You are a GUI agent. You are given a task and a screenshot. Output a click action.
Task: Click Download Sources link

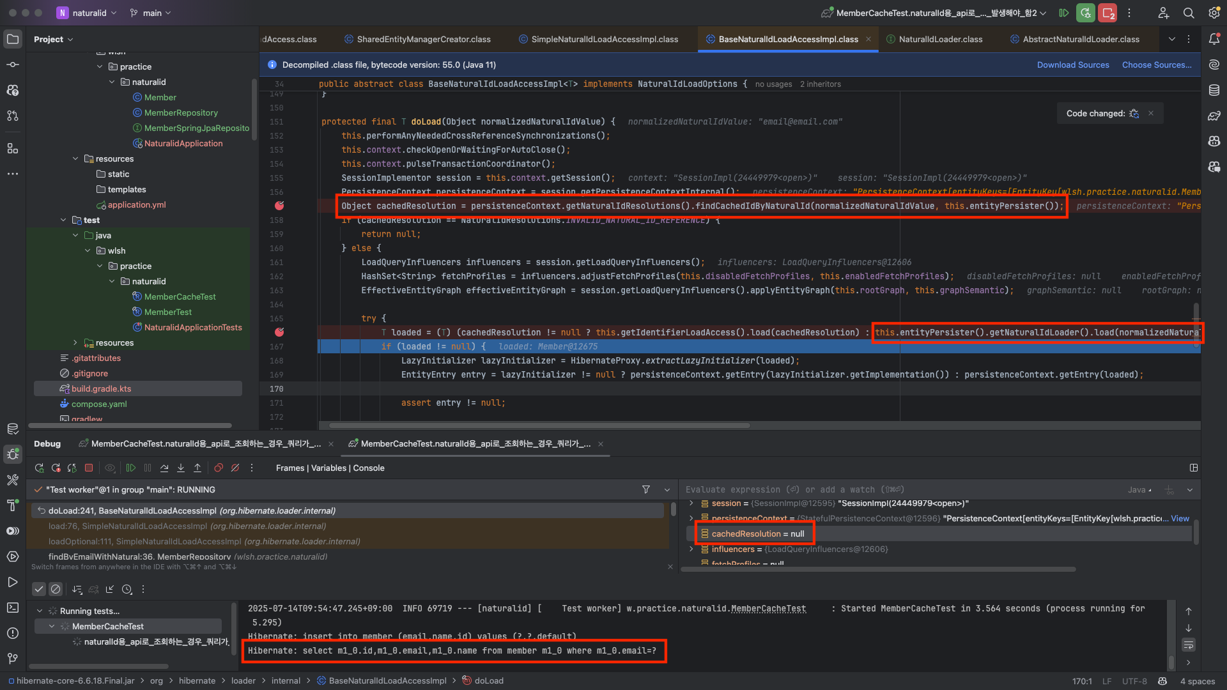(1073, 65)
